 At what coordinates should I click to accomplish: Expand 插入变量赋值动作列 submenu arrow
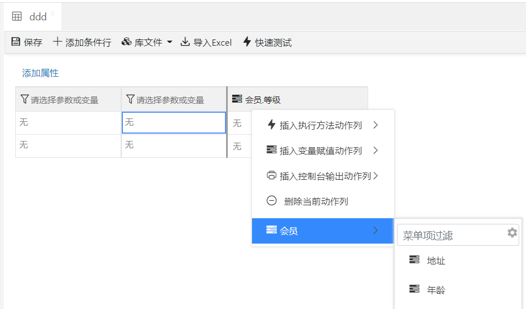tap(375, 151)
